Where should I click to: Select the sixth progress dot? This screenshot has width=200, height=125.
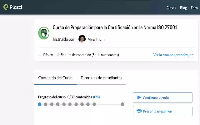tap(70, 104)
